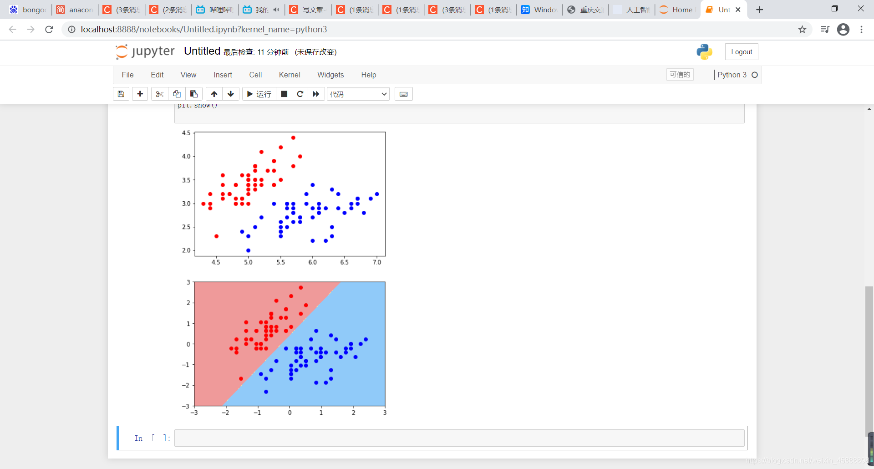Bookmark this page with star icon
The image size is (874, 469).
click(802, 30)
